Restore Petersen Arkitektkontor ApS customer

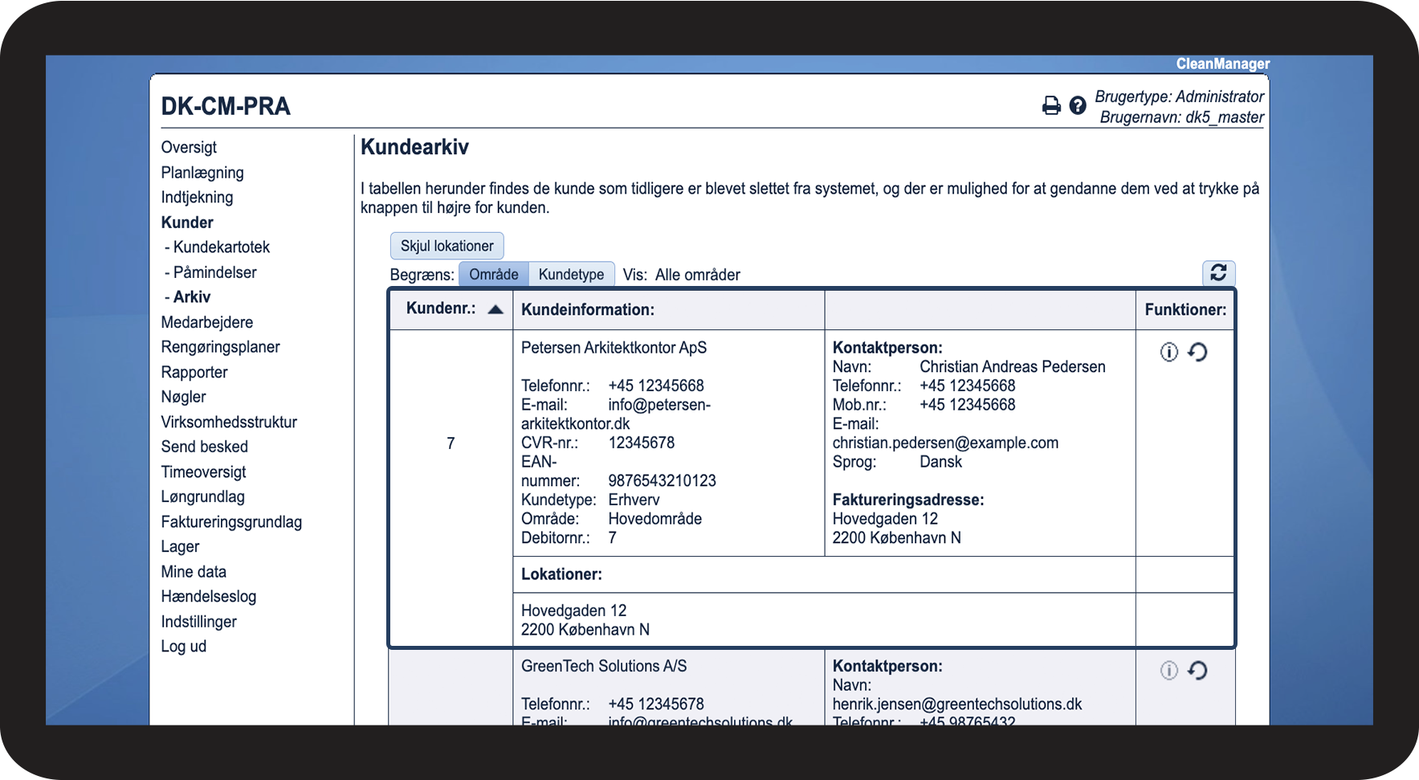[1197, 352]
